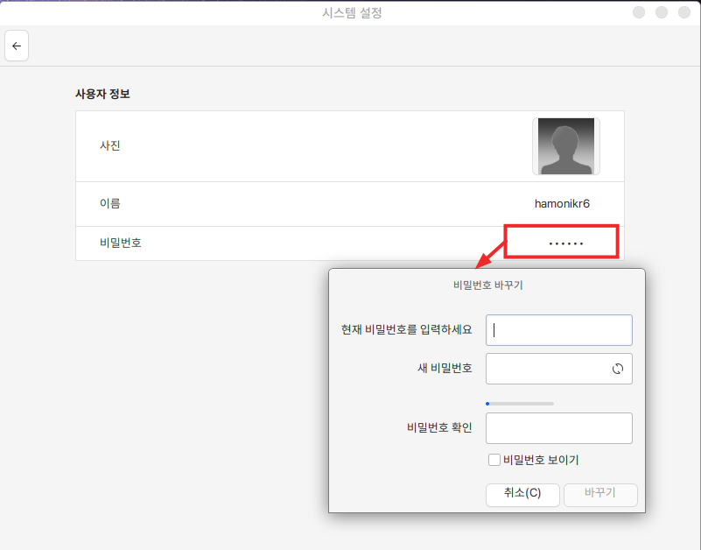Click inside the new password field

tap(547, 369)
